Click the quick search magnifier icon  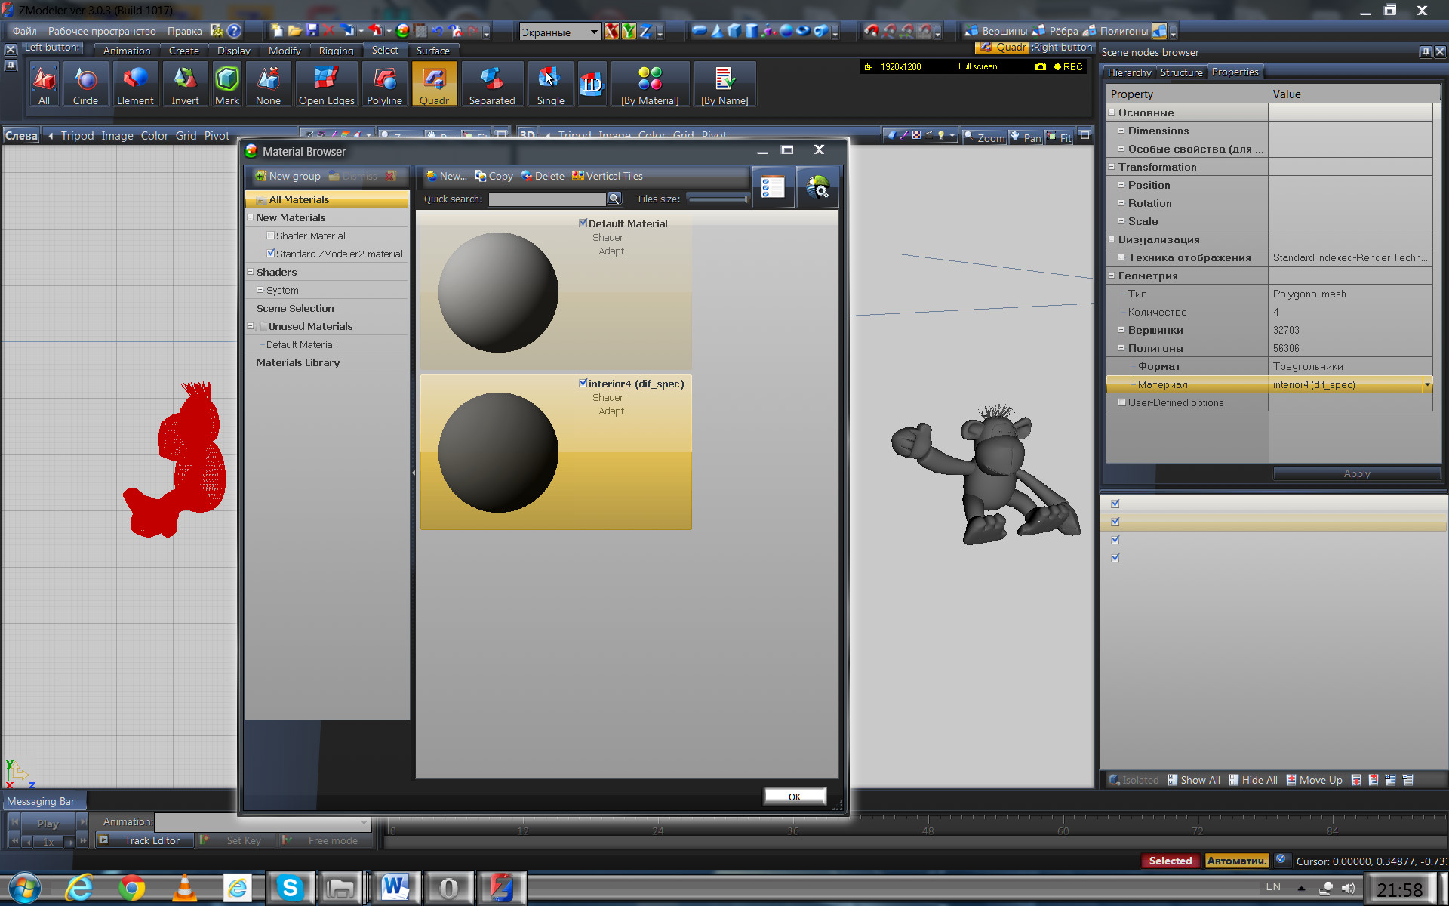tap(614, 199)
